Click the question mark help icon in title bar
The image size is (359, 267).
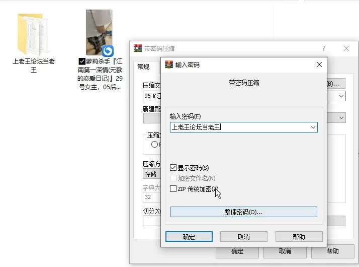[323, 48]
